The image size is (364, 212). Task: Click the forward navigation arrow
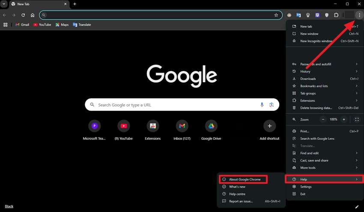14,15
